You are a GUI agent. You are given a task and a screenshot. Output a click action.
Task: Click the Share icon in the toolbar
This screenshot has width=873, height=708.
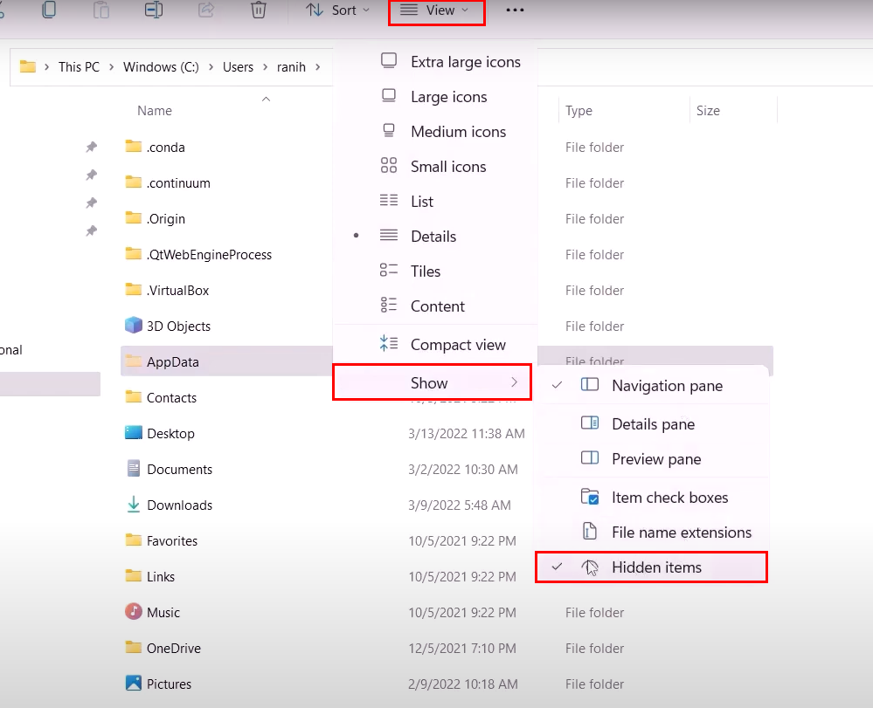coord(206,10)
